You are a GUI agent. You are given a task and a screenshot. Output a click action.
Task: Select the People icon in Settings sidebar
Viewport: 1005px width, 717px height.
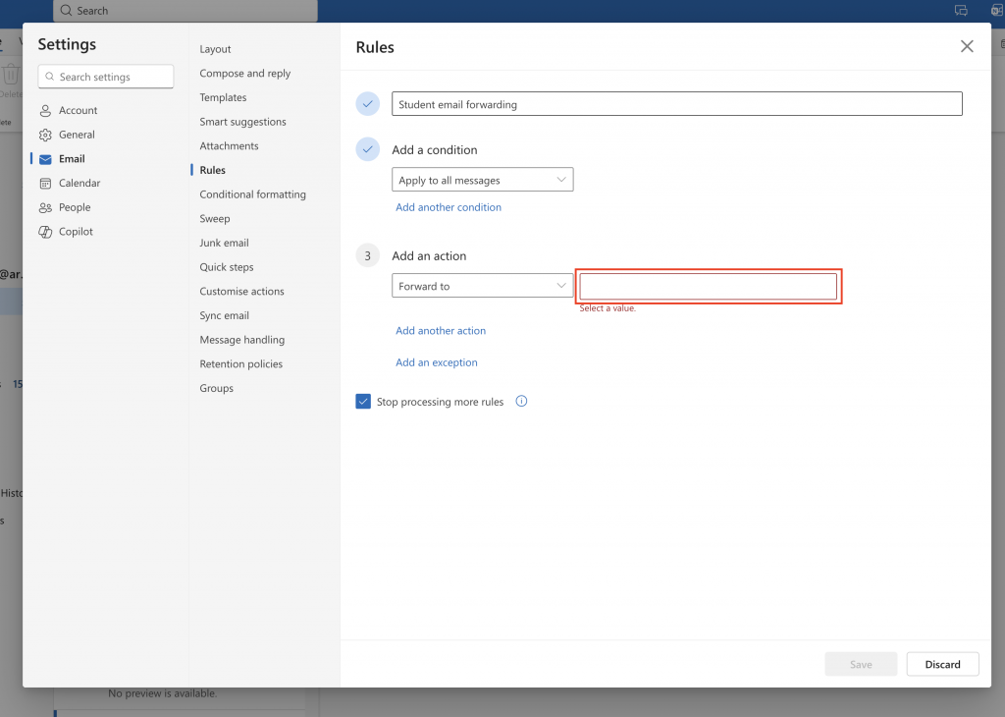47,207
